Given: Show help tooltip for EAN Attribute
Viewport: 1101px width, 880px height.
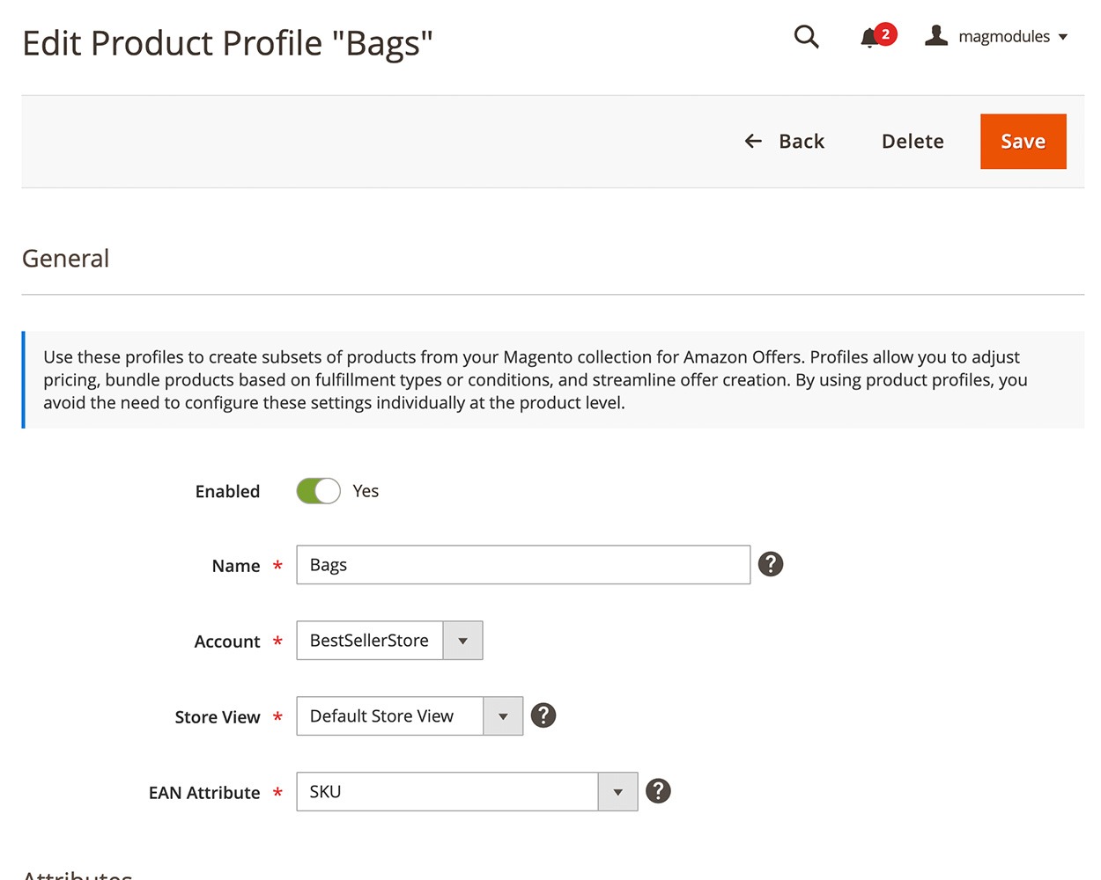Looking at the screenshot, I should click(x=658, y=791).
